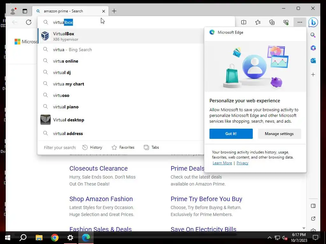Click the muted volume tray icon
This screenshot has height=244, width=326.
click(x=285, y=238)
